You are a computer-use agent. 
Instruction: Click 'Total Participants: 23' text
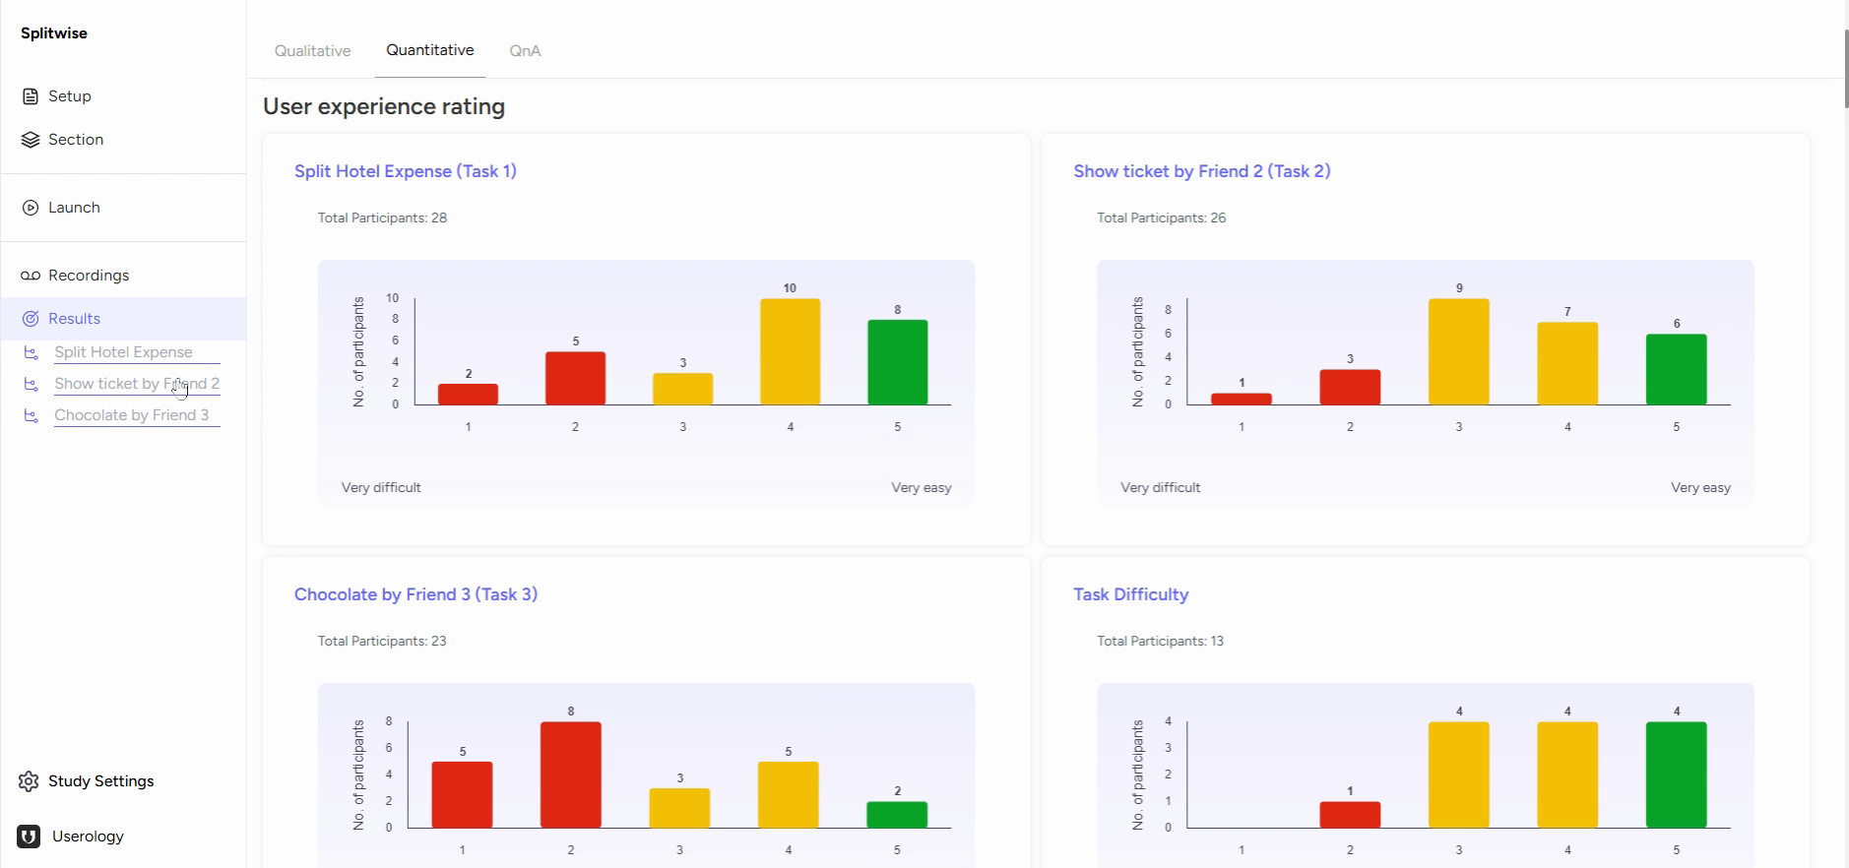click(x=382, y=642)
